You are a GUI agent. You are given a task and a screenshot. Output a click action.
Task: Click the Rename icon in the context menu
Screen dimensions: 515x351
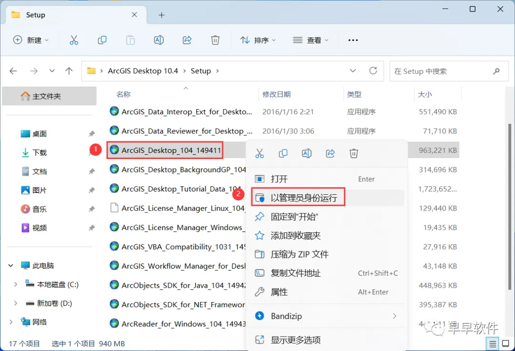click(x=307, y=153)
